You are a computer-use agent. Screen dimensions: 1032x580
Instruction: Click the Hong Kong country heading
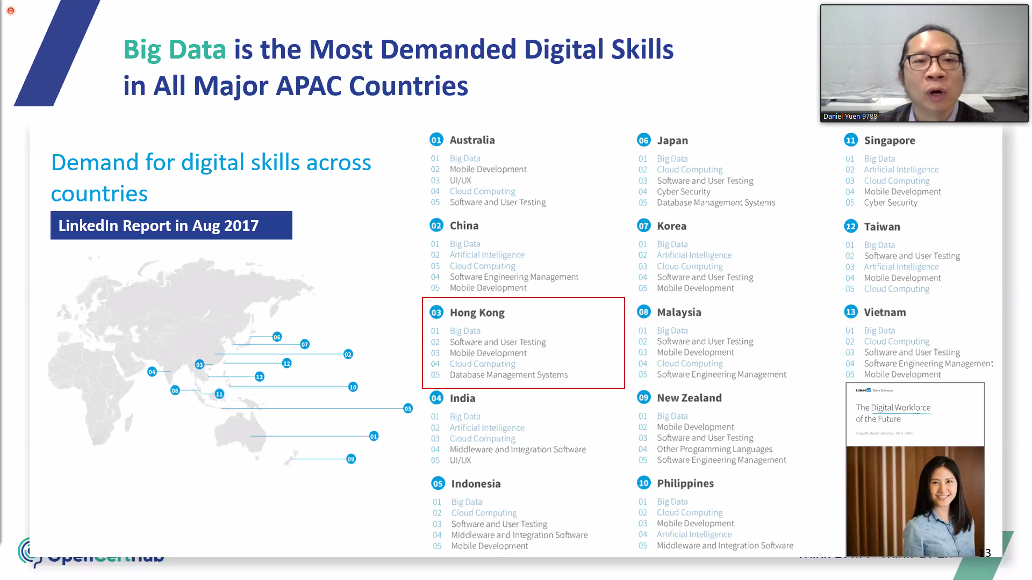click(x=477, y=313)
